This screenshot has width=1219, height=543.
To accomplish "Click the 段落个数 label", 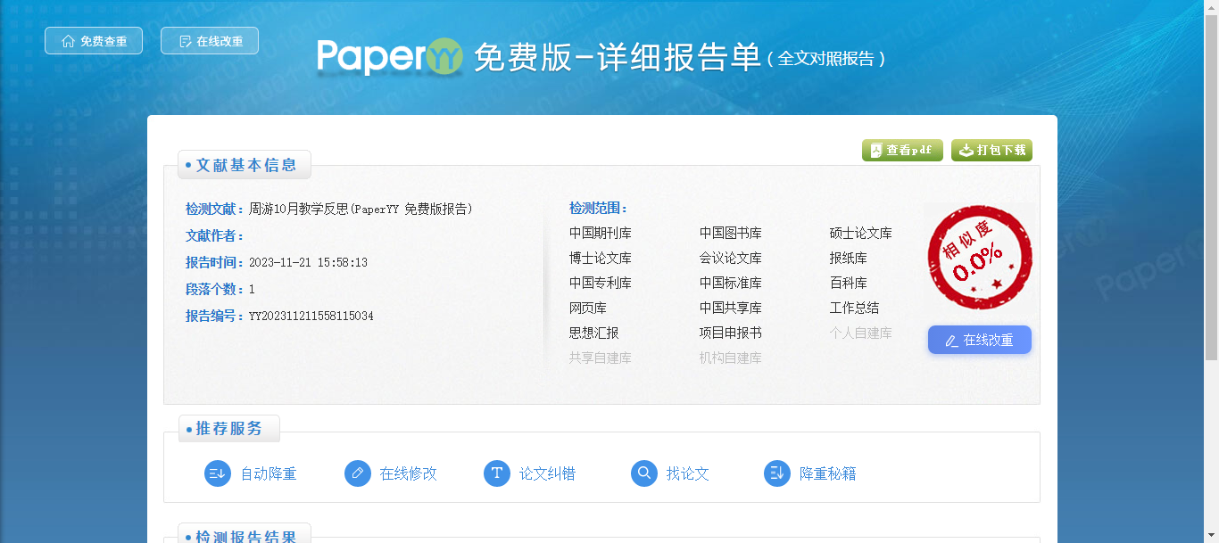I will coord(215,290).
